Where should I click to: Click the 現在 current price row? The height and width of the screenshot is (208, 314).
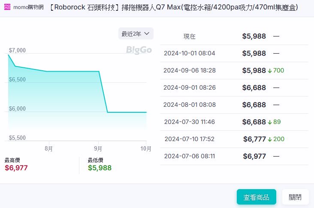click(234, 36)
